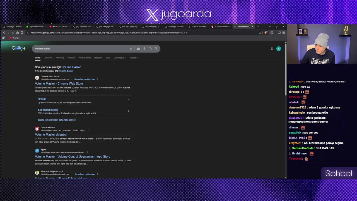Expand the 'Details' sitelink chevron
Image resolution: width=357 pixels, height=201 pixels.
129,100
